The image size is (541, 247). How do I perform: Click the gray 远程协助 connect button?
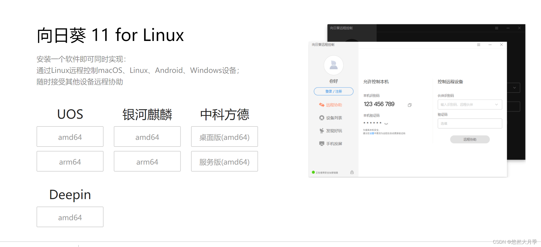click(470, 139)
